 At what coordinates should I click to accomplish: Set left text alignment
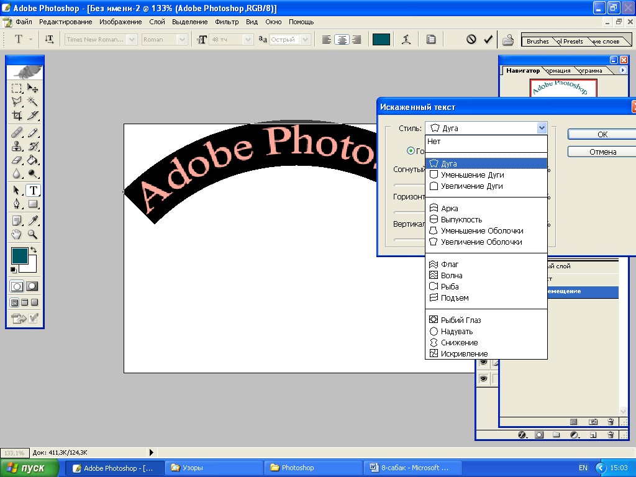326,39
